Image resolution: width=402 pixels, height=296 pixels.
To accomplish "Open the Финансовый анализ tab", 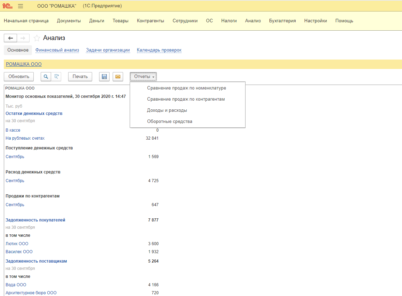I will (57, 50).
